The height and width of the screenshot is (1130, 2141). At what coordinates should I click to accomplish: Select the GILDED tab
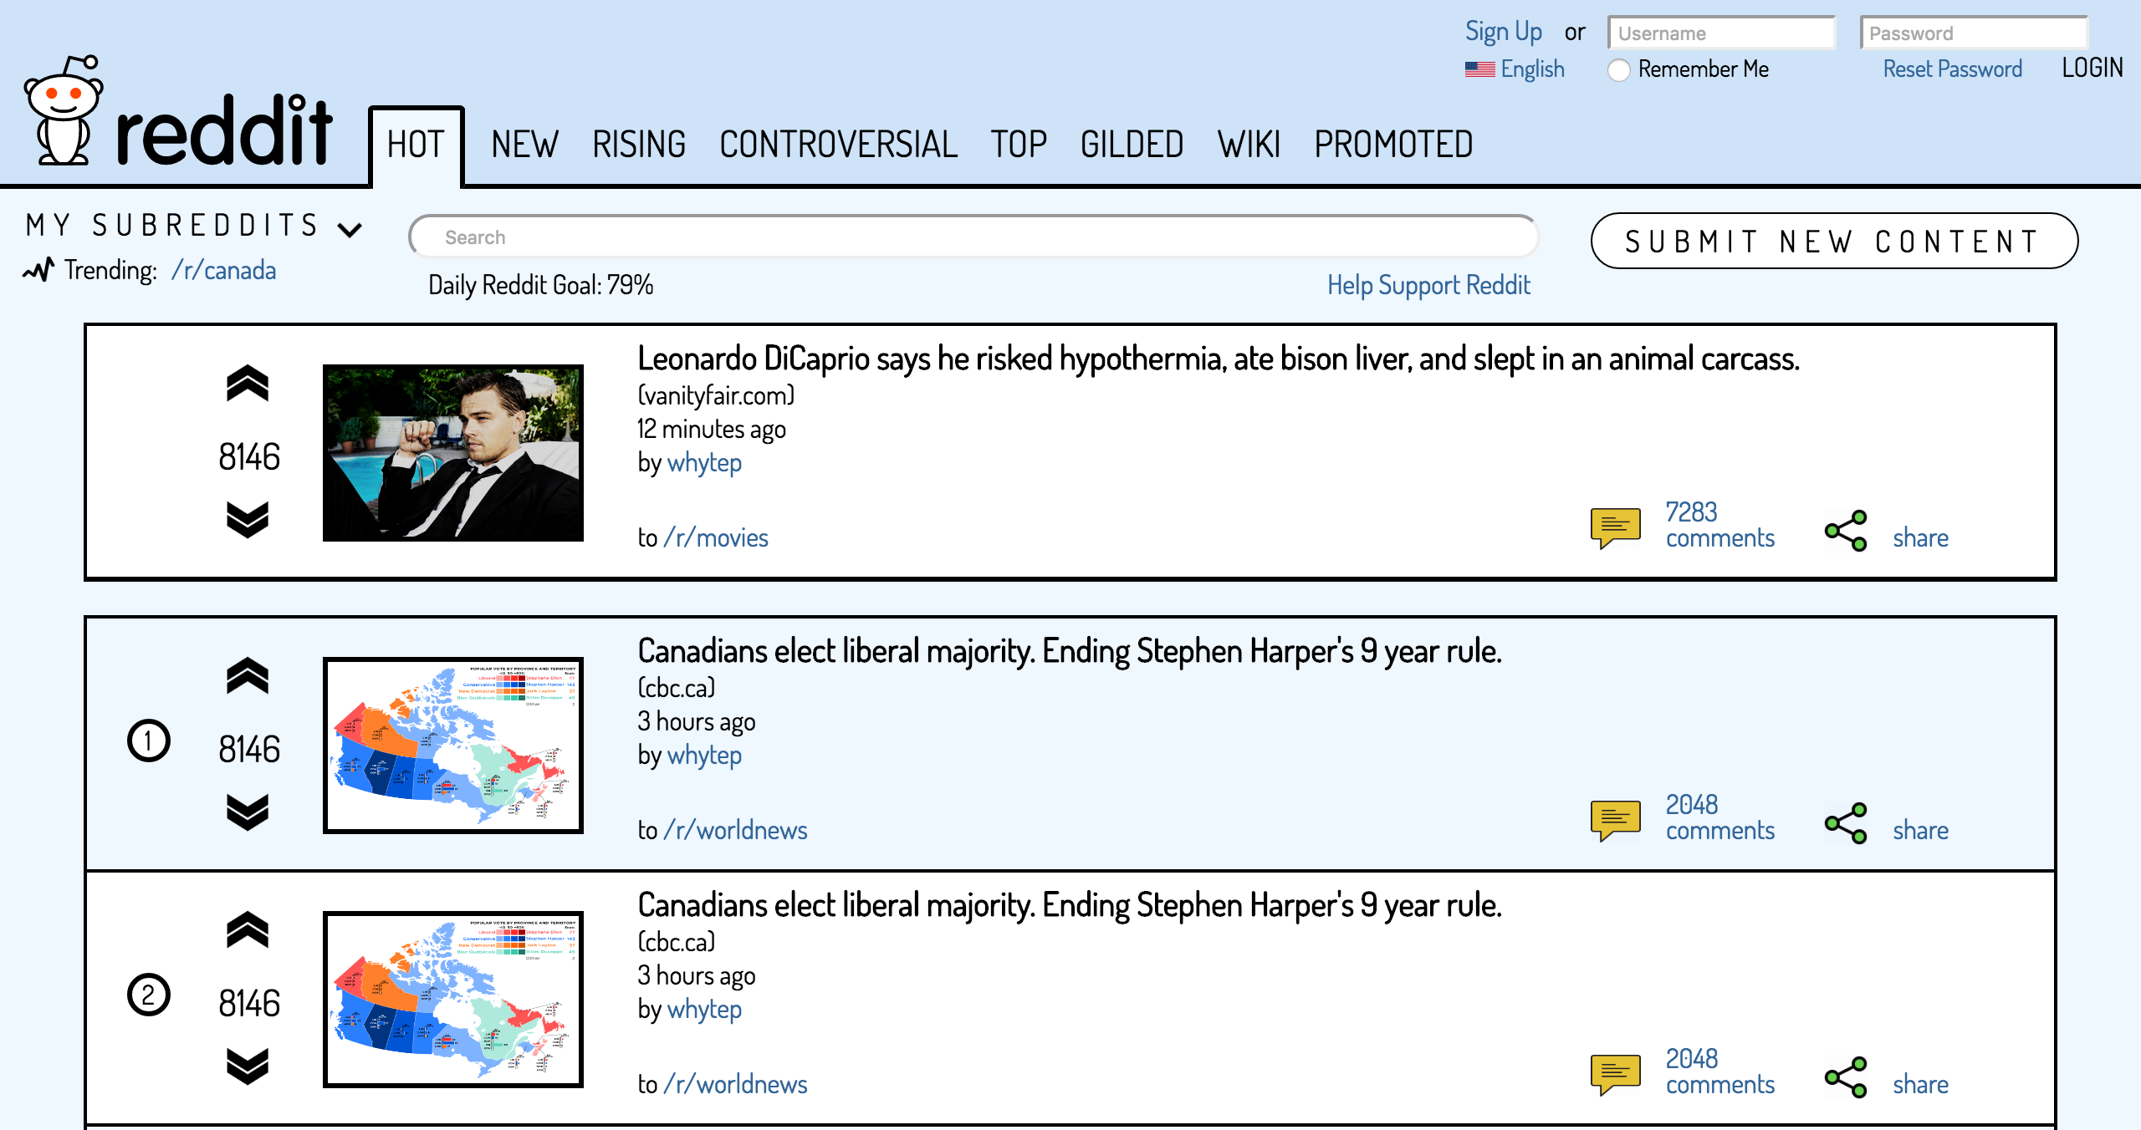pos(1132,145)
